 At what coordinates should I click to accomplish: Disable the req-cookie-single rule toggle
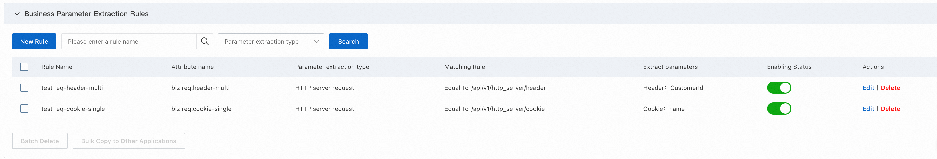779,109
